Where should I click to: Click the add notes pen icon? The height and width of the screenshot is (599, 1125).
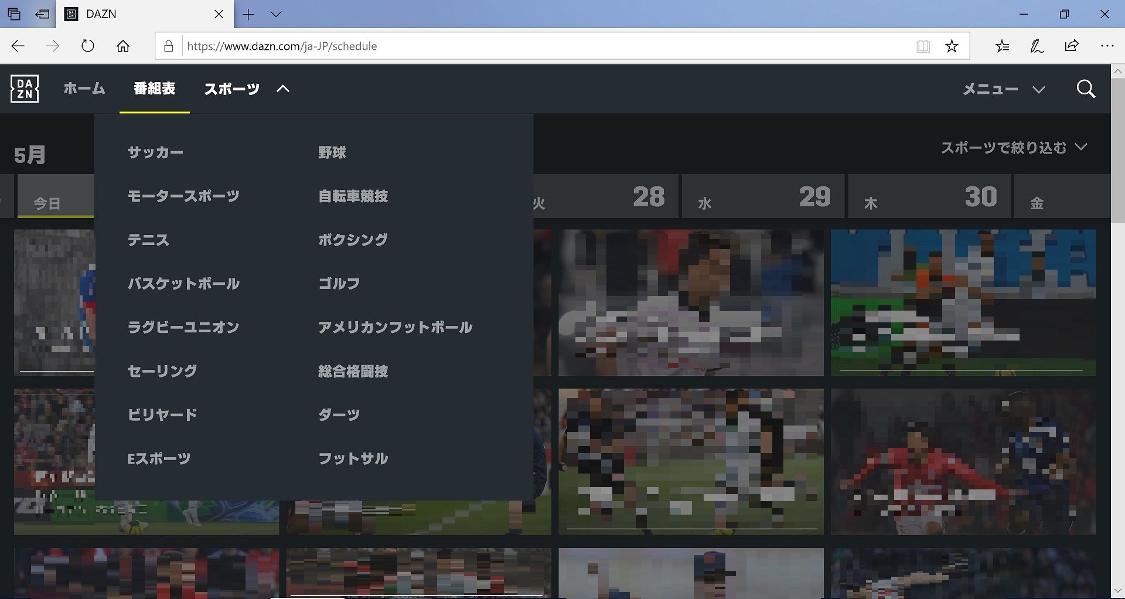point(1037,46)
